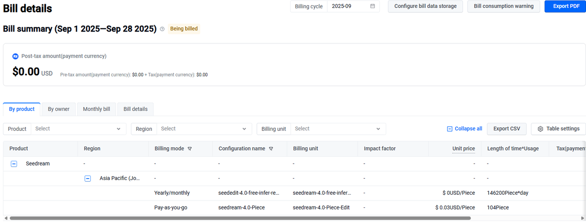Viewport: 586px width, 224px height.
Task: Click Collapse all link
Action: (464, 129)
